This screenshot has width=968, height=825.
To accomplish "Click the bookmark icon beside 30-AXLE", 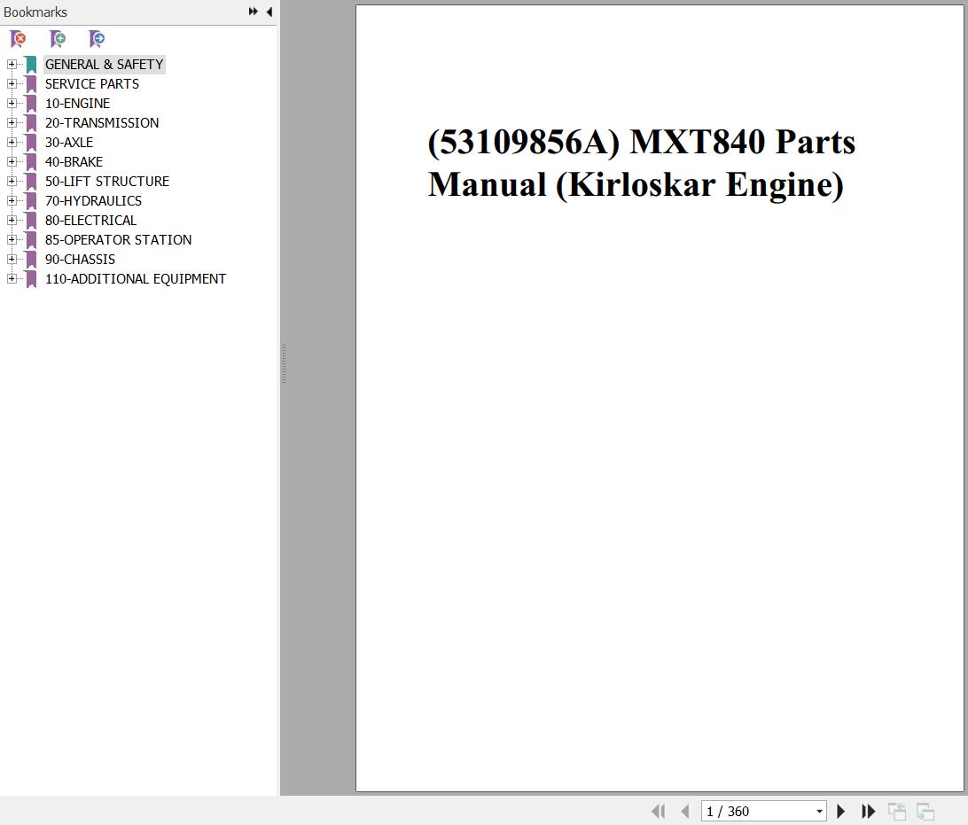I will (x=31, y=143).
